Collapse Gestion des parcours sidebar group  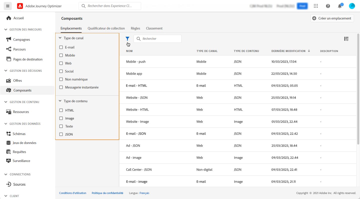pos(6,29)
